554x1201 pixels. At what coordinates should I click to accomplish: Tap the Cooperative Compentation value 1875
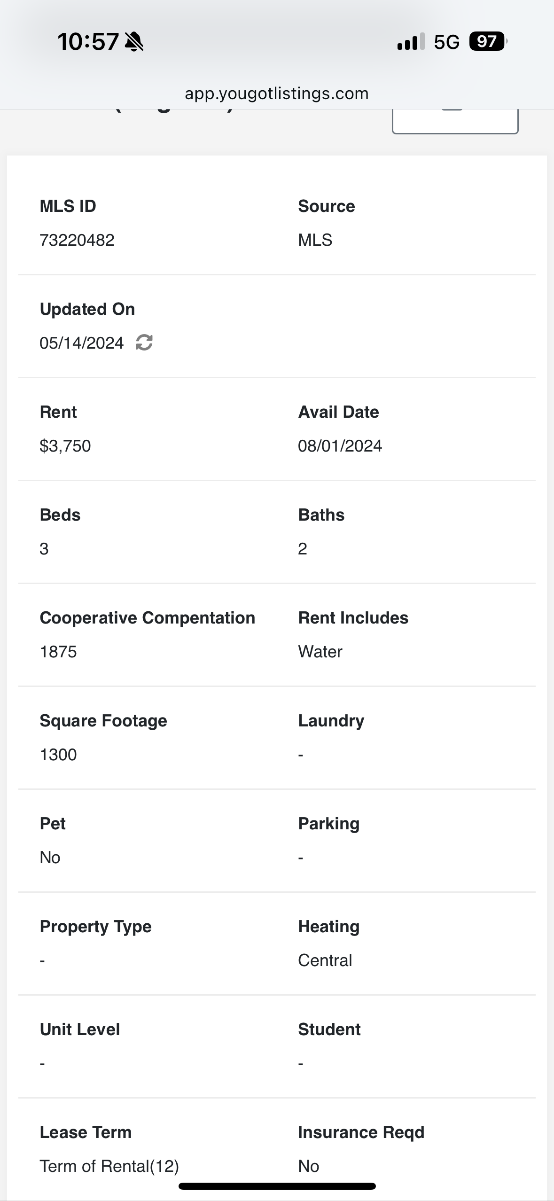pyautogui.click(x=58, y=652)
